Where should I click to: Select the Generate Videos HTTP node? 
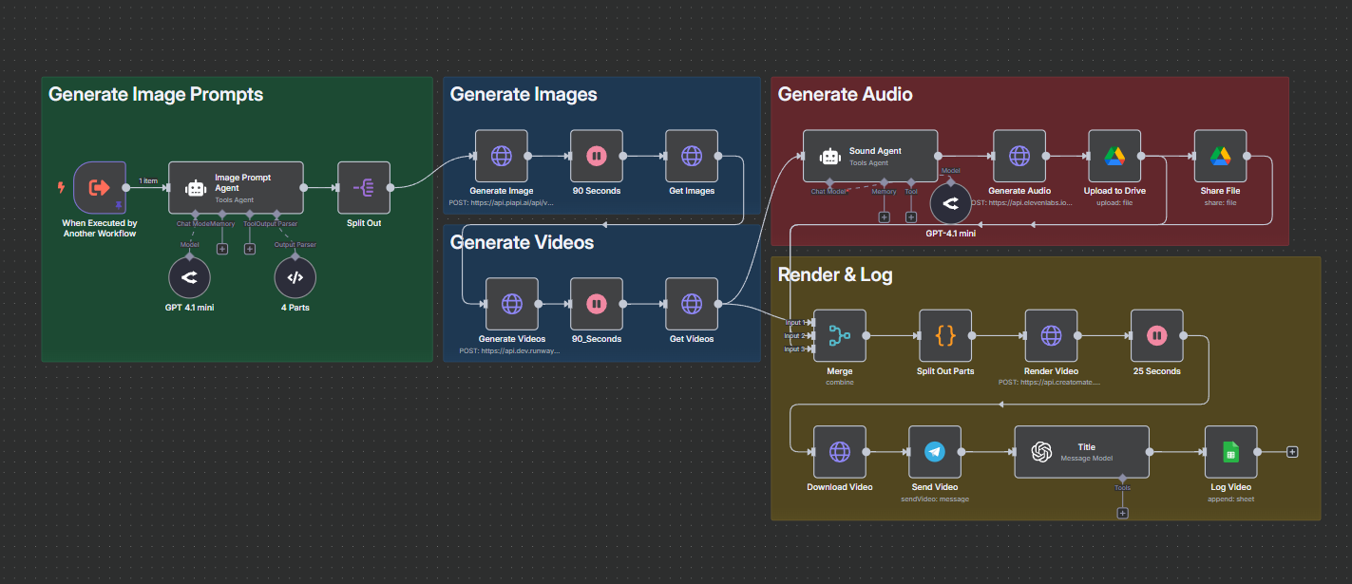512,304
